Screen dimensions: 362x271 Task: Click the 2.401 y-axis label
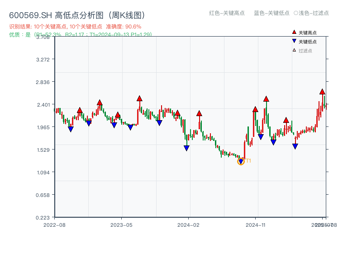[43, 105]
